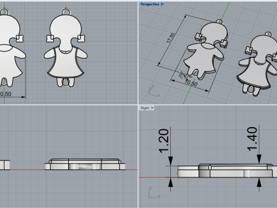This screenshot has height=208, width=277.
Task: Select the partially visible 0.50 dimension in top view
Action: 6,94
